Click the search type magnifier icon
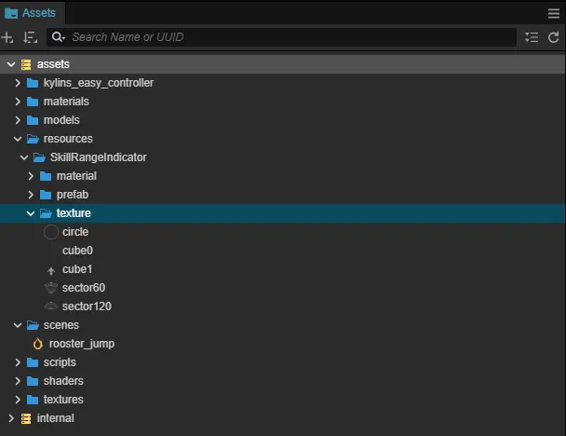Image resolution: width=566 pixels, height=436 pixels. 58,37
